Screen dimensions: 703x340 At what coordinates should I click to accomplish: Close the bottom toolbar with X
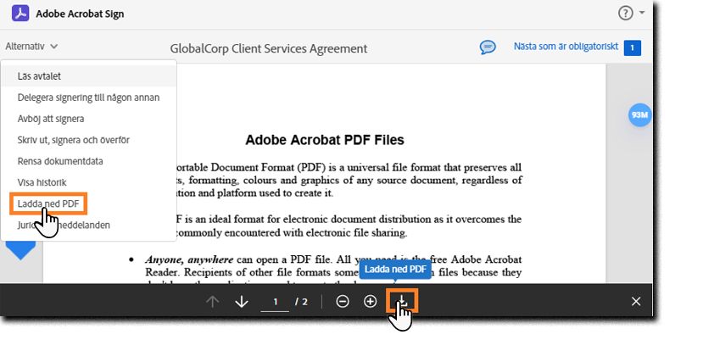pyautogui.click(x=636, y=302)
